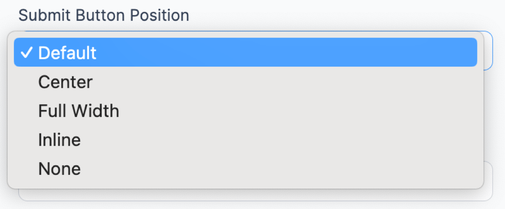
Task: Click the blue highlighted Default row
Action: (245, 53)
